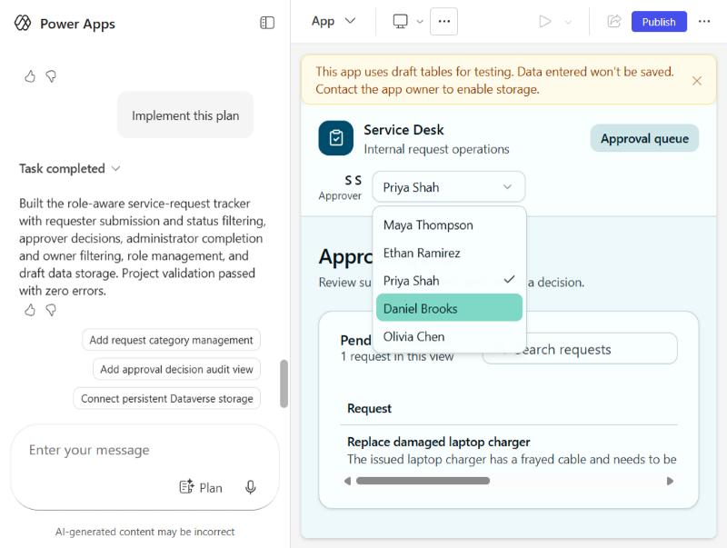This screenshot has height=548, width=727.
Task: Click the AI-generated content disclaimer
Action: pyautogui.click(x=144, y=532)
